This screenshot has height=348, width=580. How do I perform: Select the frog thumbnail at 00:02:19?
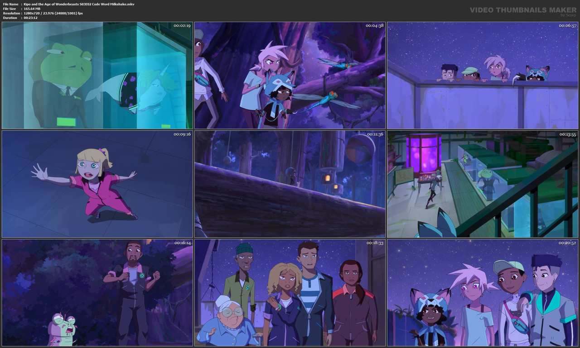click(x=97, y=76)
